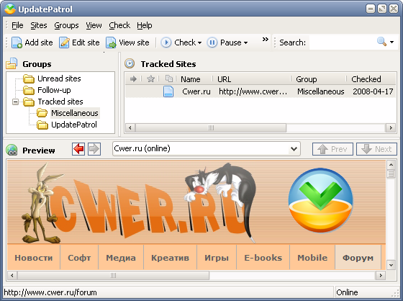
Task: Click the Prev button
Action: tap(332, 149)
